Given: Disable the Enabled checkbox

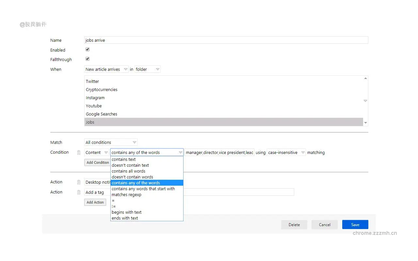Looking at the screenshot, I should 87,49.
